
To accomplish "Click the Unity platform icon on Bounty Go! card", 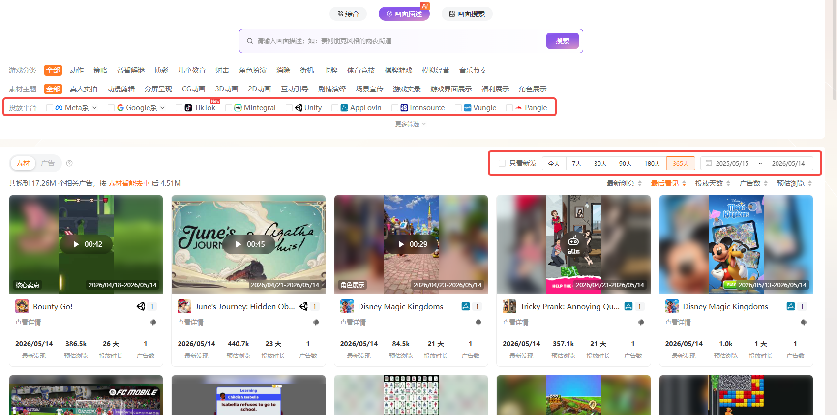I will pyautogui.click(x=141, y=306).
